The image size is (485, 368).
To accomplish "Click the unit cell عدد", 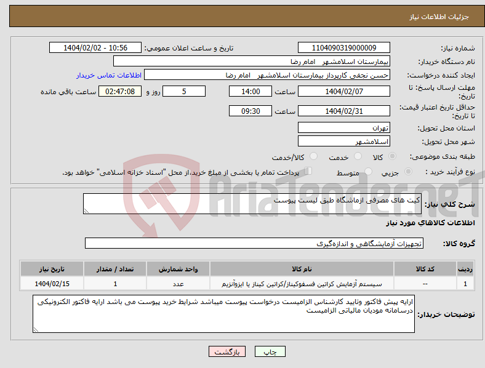I will click(178, 284).
